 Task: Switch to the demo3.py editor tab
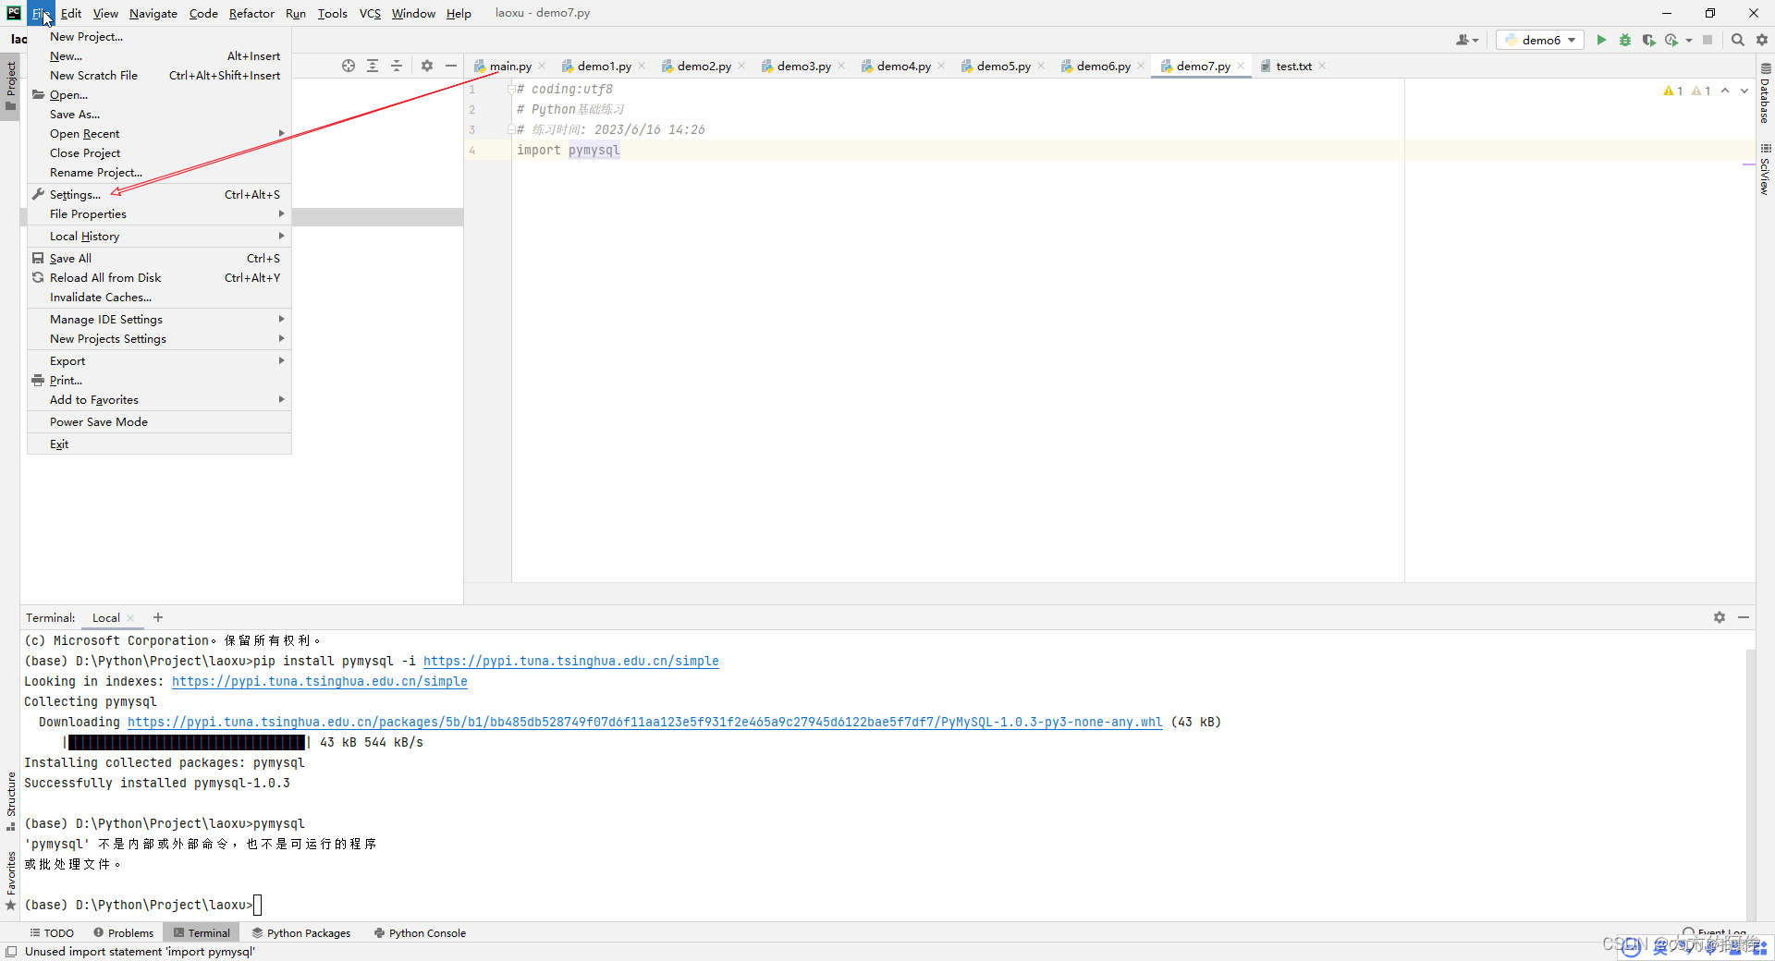coord(803,66)
